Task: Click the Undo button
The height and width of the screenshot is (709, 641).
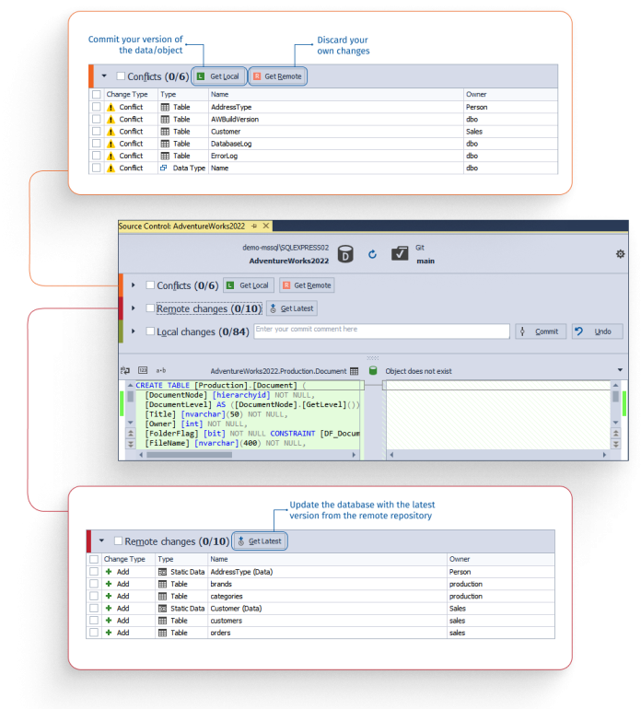Action: click(598, 331)
